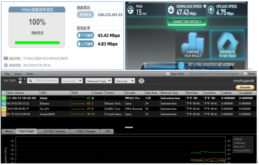Select the upper filter radio button
Viewport: 259px width, 165px height.
pyautogui.click(x=20, y=79)
